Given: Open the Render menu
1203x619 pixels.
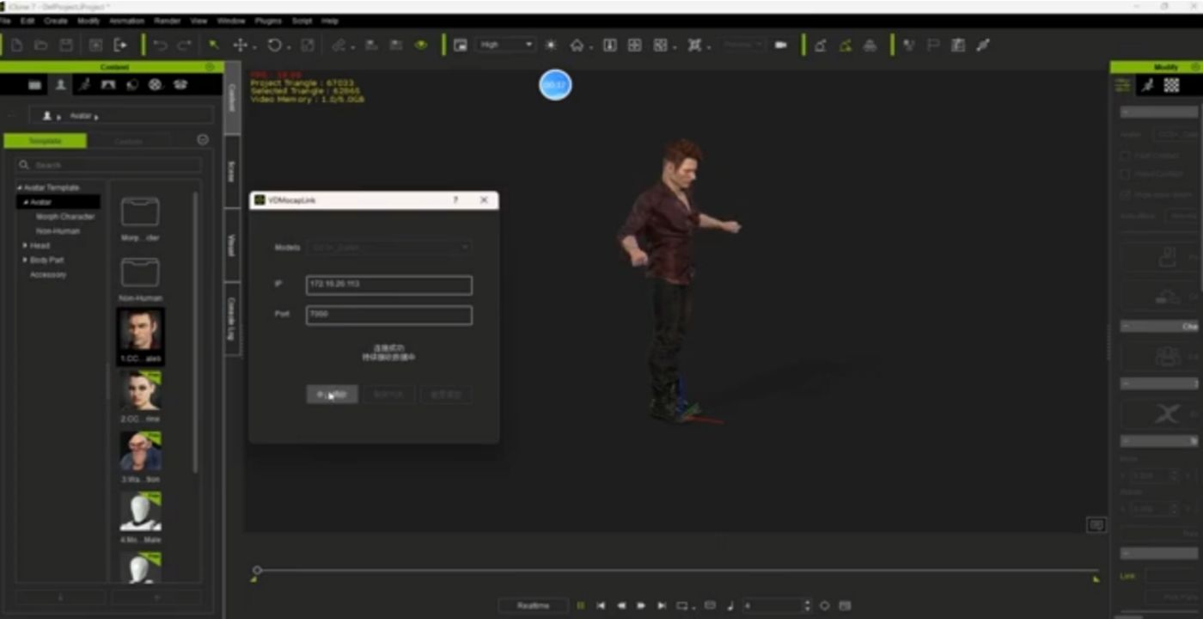Looking at the screenshot, I should click(x=167, y=21).
